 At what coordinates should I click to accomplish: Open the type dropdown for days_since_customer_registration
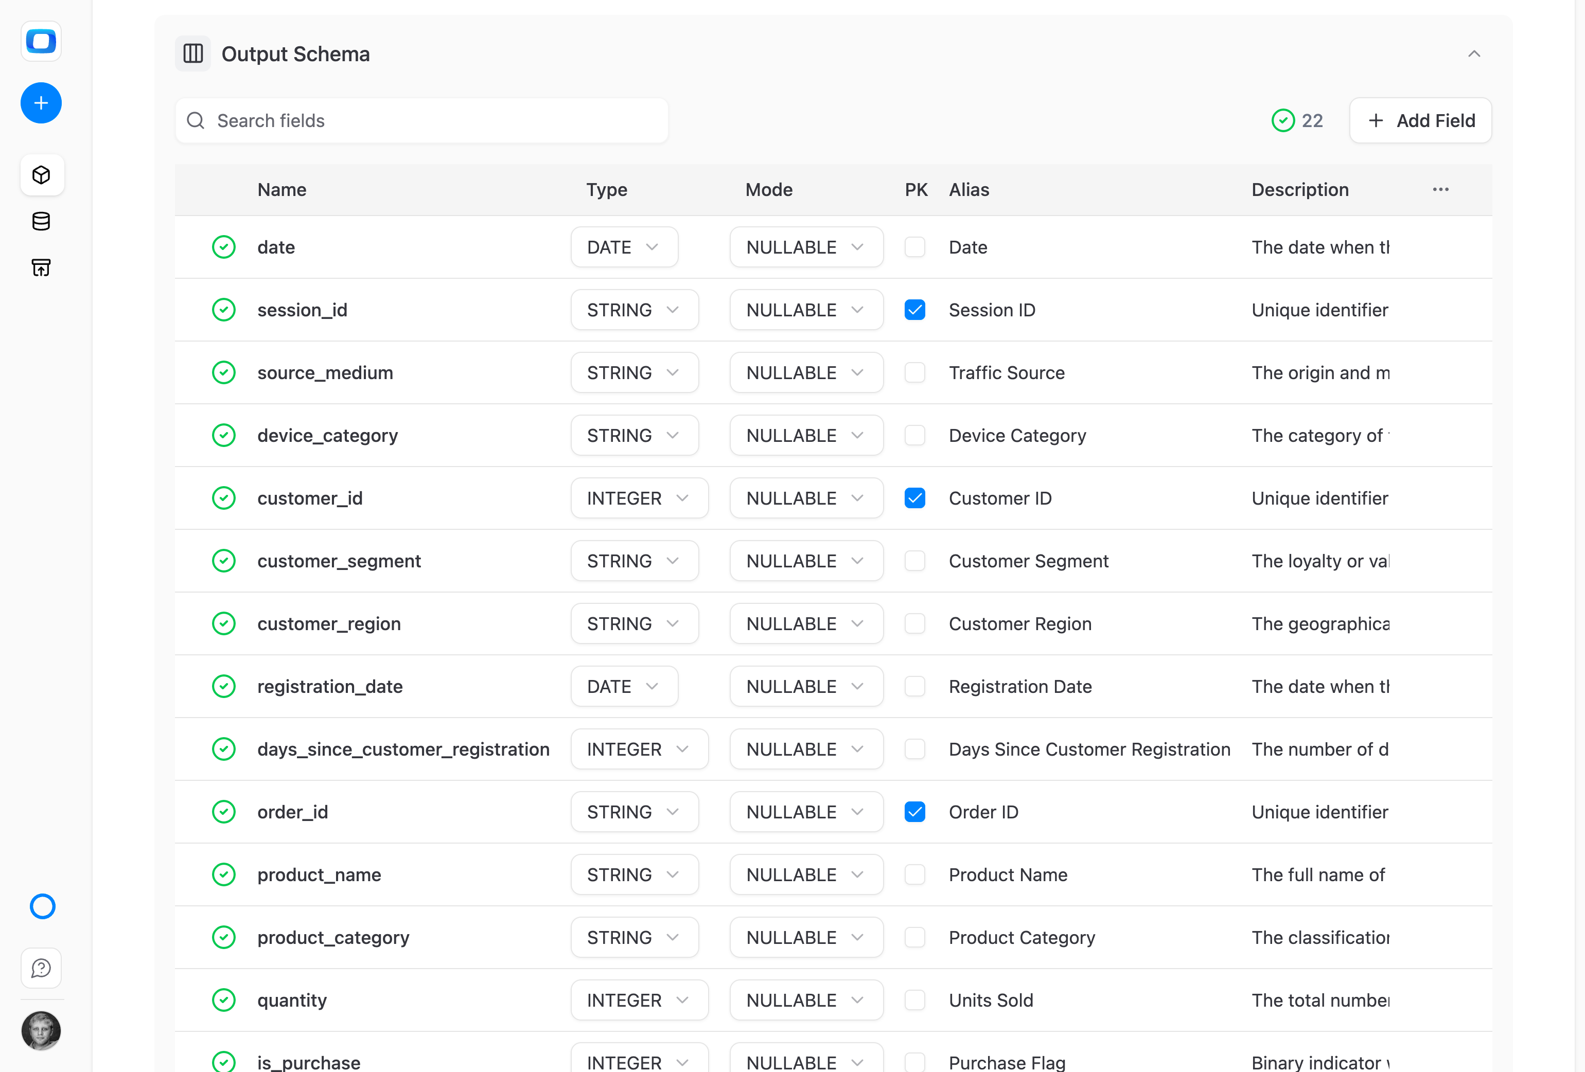(639, 749)
